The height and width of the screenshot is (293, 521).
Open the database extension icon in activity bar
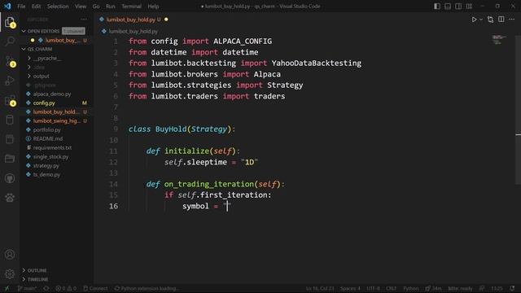click(x=10, y=120)
